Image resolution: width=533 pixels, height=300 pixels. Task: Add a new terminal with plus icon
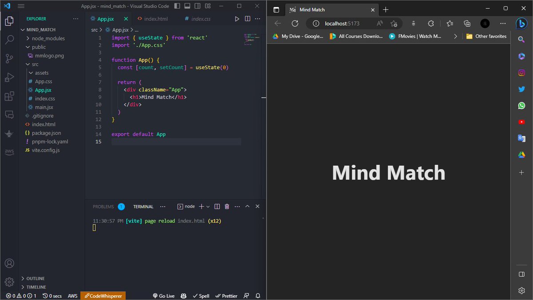point(201,207)
